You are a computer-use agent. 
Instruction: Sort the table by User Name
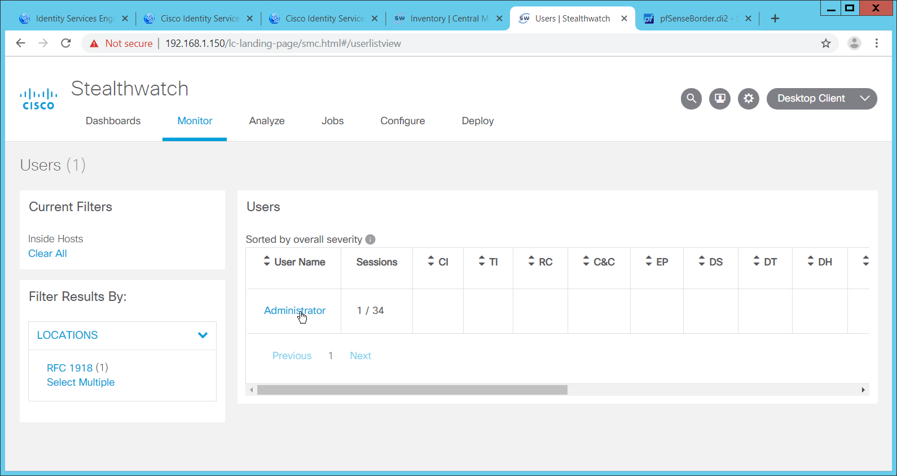click(294, 262)
